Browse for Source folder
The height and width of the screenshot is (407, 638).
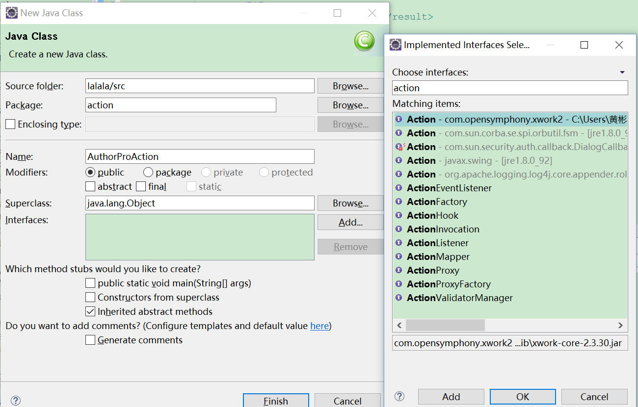click(350, 86)
